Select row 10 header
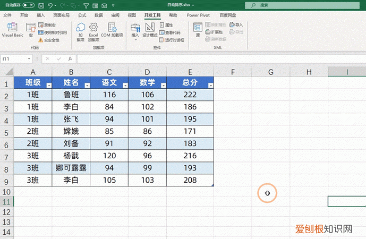 6,192
